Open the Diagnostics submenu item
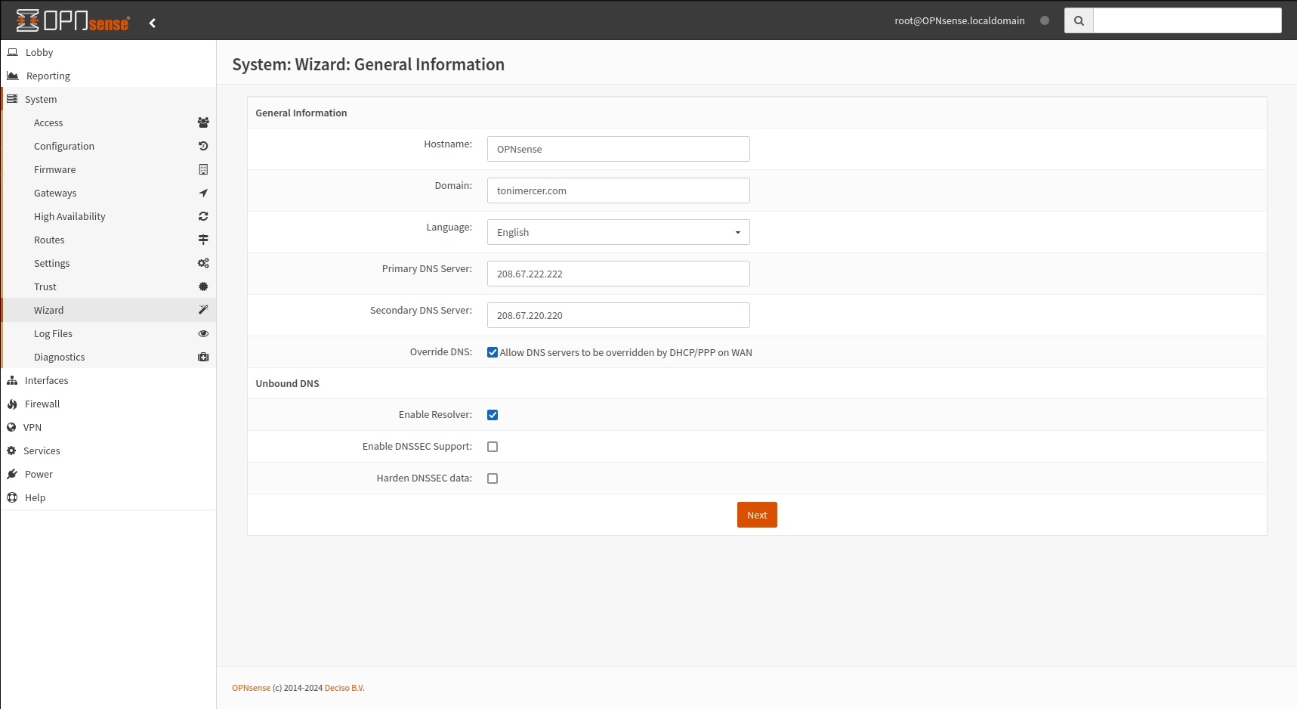 pos(110,357)
